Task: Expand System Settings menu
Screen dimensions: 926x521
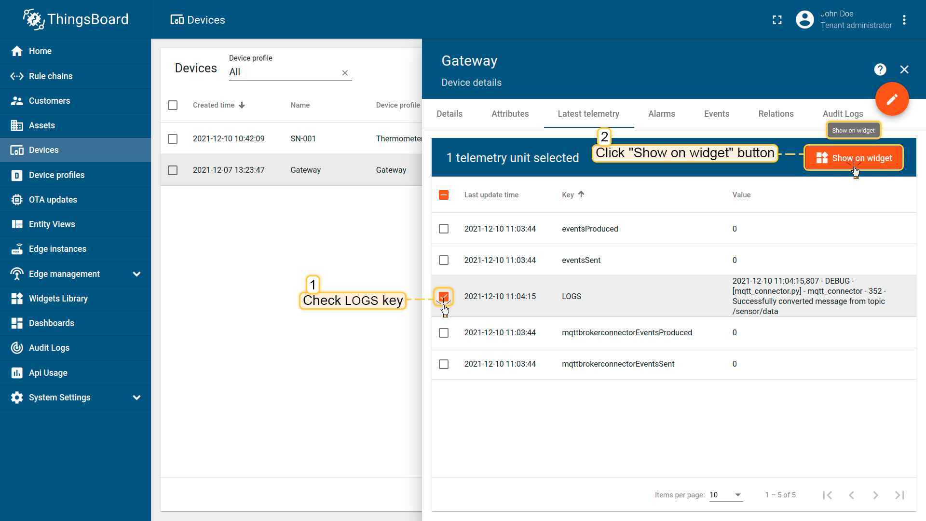Action: point(75,398)
